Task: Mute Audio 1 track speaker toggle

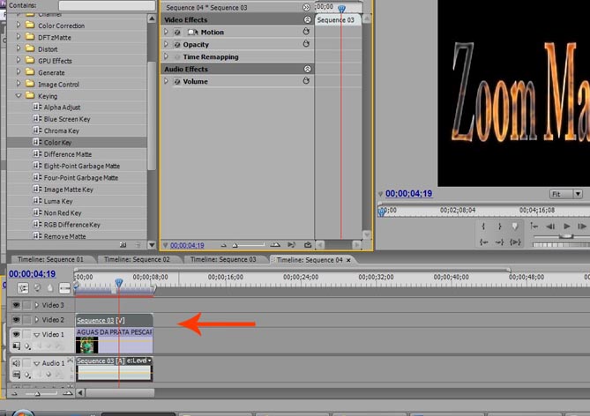Action: (16, 363)
